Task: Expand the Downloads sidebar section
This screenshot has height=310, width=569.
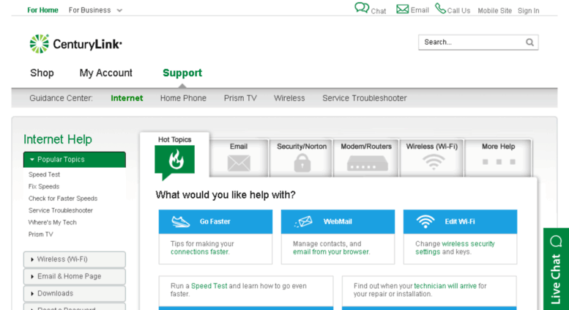Action: [74, 293]
